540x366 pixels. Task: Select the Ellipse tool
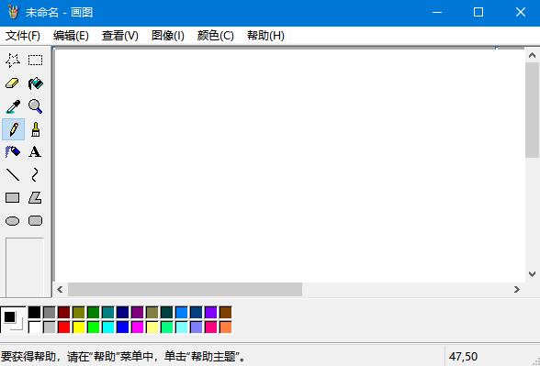(13, 220)
